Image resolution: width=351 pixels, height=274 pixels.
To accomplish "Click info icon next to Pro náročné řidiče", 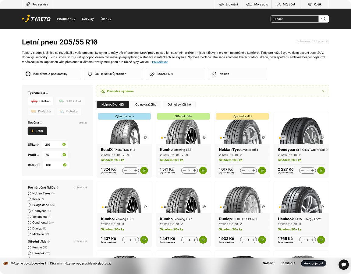I will click(x=57, y=188).
